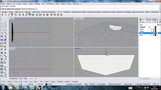161x90 pixels.
Task: Toggle the Point object snap checkbox
Action: pyautogui.click(x=14, y=81)
